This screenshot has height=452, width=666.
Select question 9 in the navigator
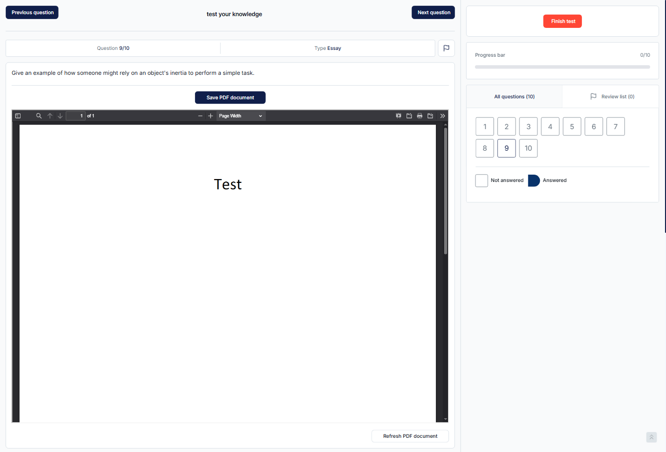pos(507,148)
